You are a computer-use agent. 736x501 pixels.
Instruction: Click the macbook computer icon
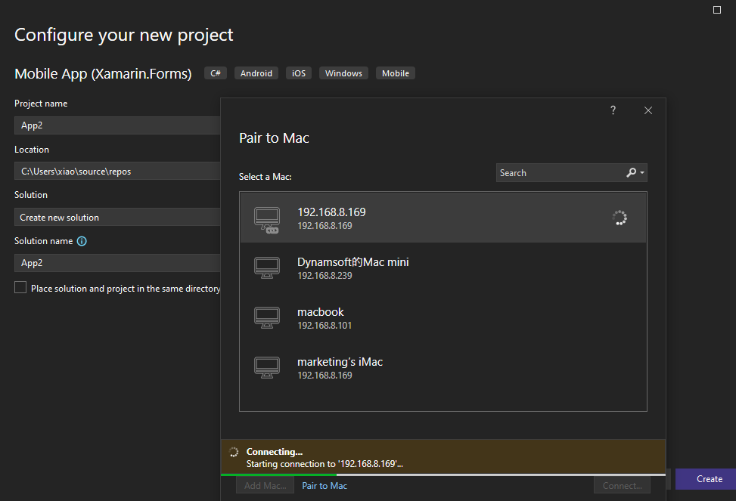pos(266,317)
